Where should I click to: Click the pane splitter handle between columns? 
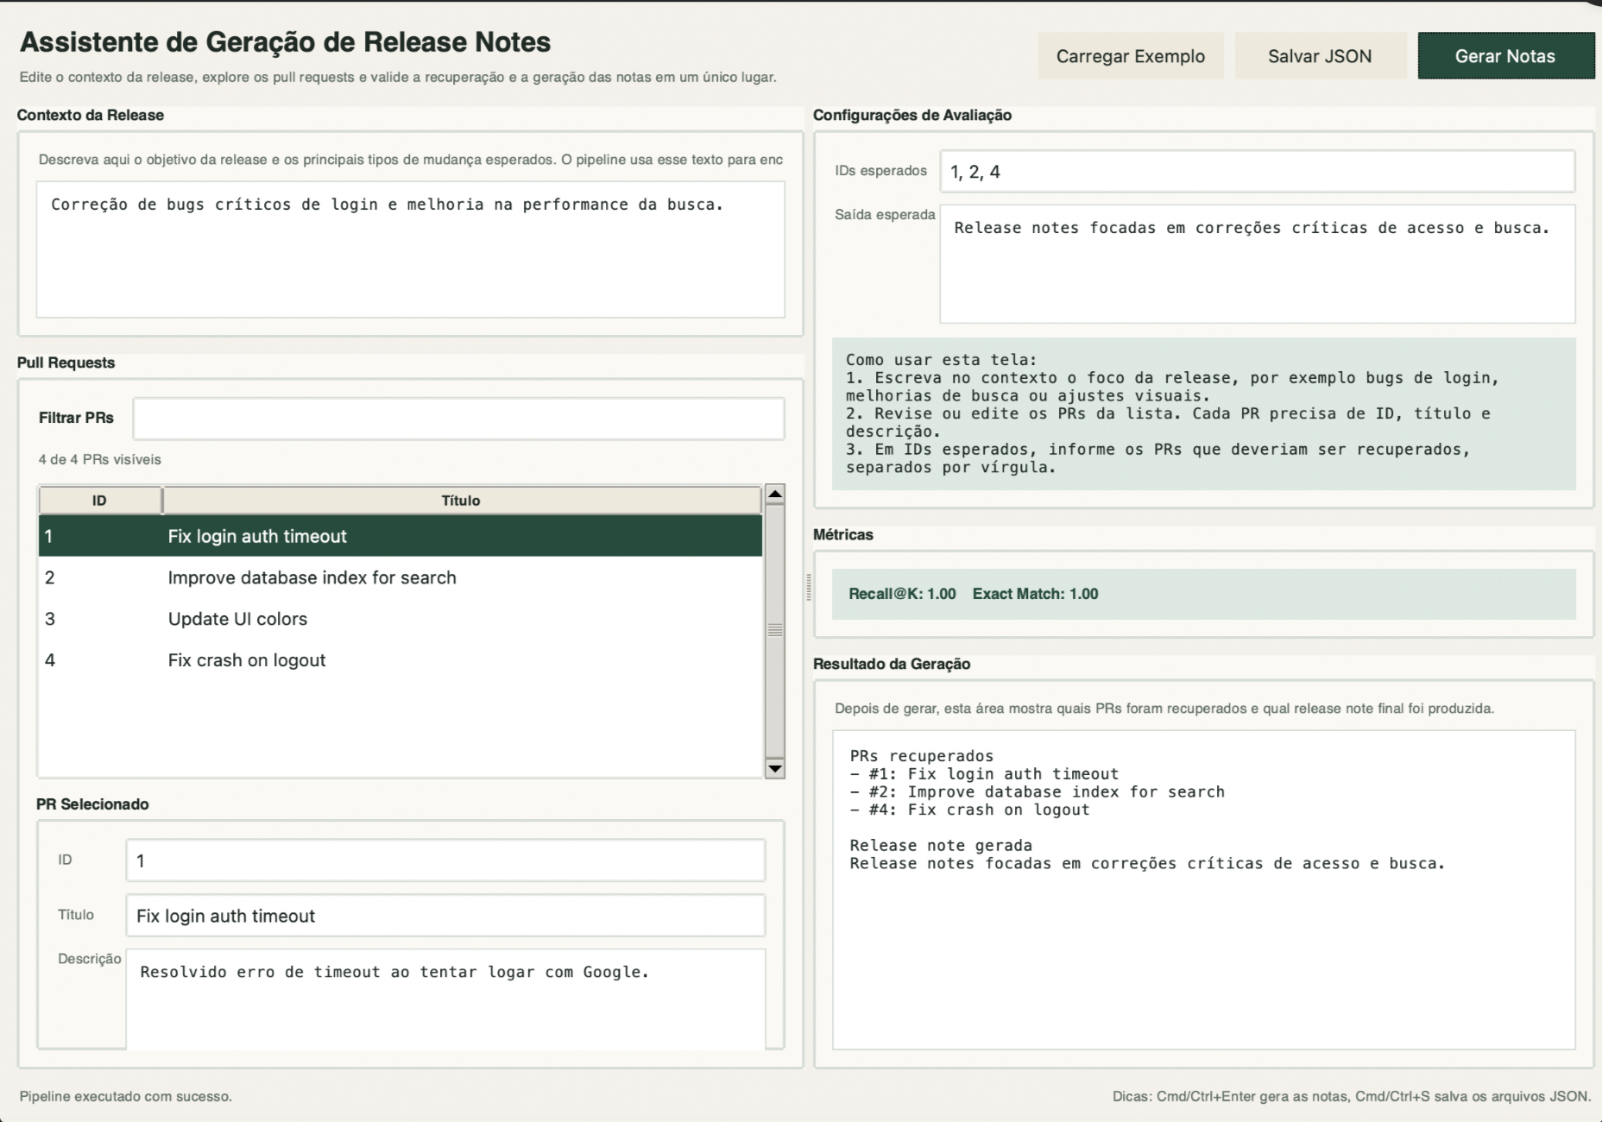pos(809,588)
